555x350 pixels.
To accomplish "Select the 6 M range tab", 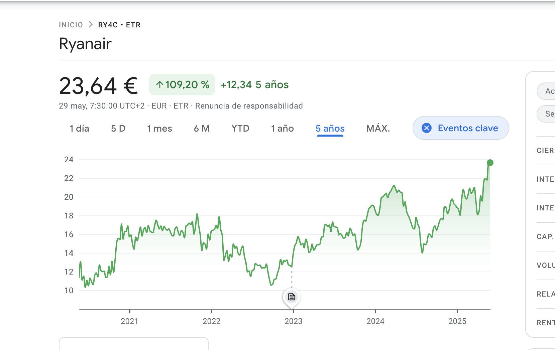I will [202, 129].
